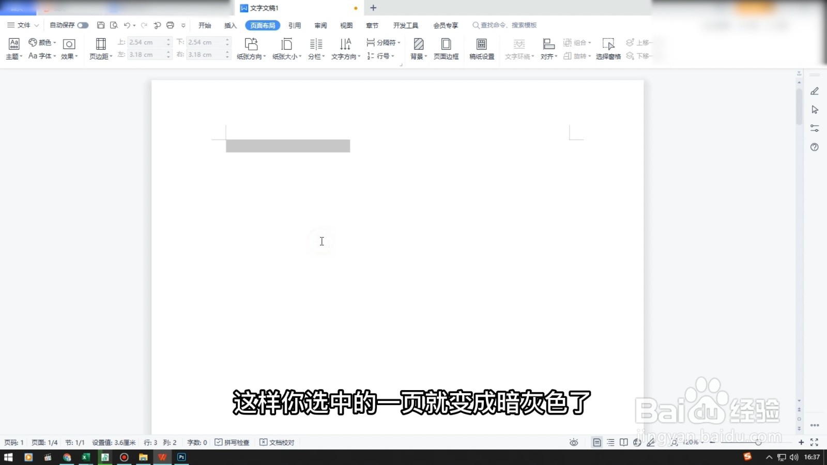Click the selection cursor icon in sidebar
This screenshot has height=465, width=827.
815,110
